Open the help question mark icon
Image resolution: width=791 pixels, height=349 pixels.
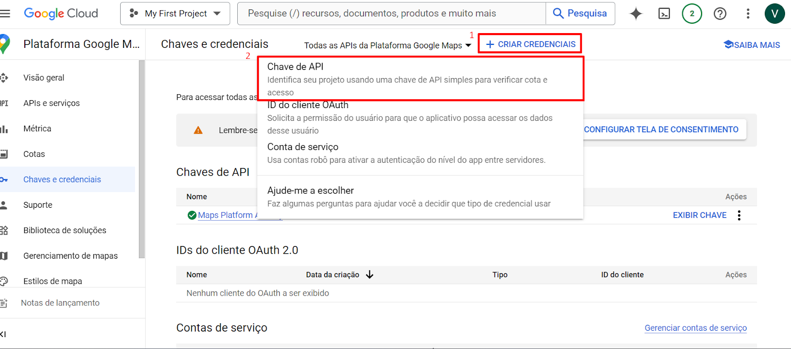[720, 14]
